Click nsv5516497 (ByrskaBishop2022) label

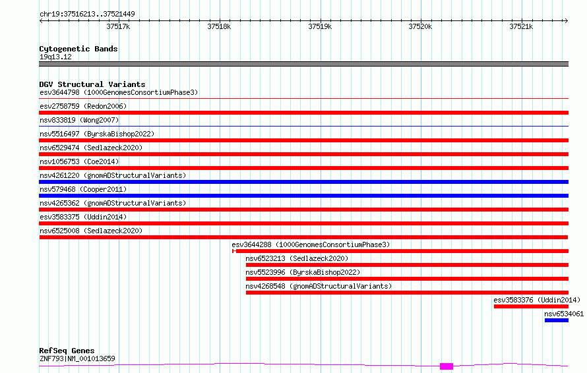click(x=97, y=134)
